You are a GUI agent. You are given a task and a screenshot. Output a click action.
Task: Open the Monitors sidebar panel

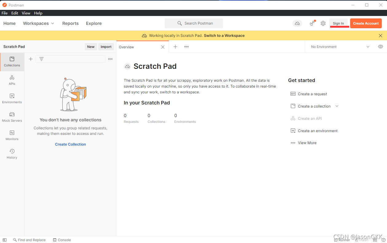(12, 135)
